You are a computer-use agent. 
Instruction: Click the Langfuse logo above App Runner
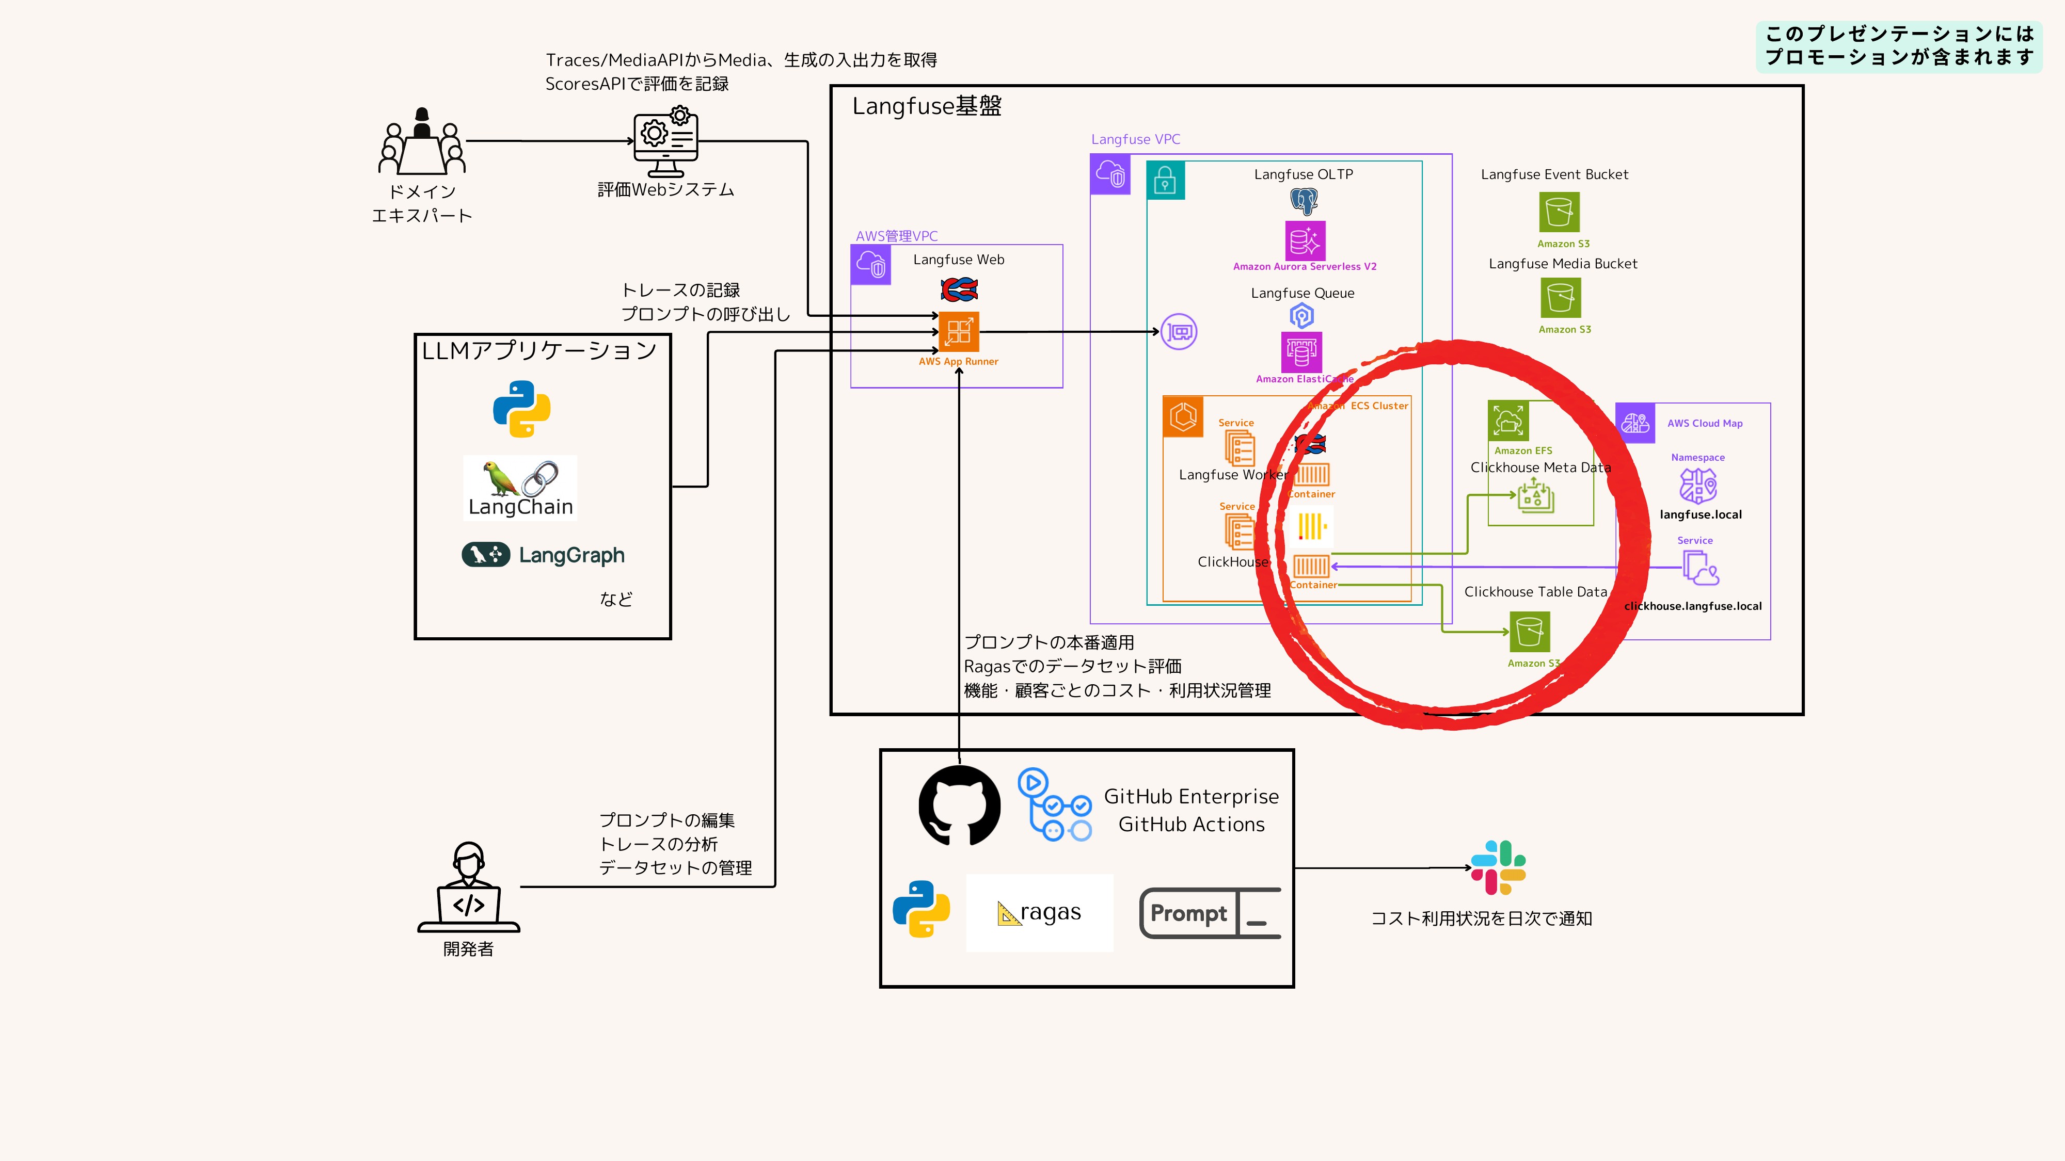click(x=959, y=288)
